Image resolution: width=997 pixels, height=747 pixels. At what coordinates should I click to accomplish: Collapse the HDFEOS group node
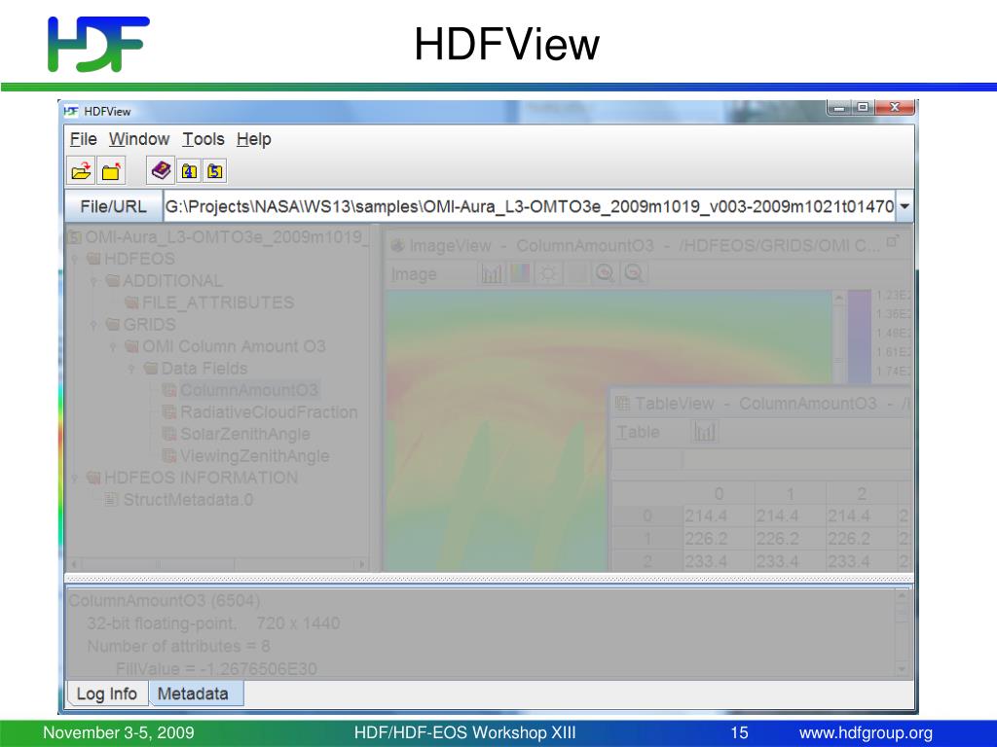[x=74, y=259]
